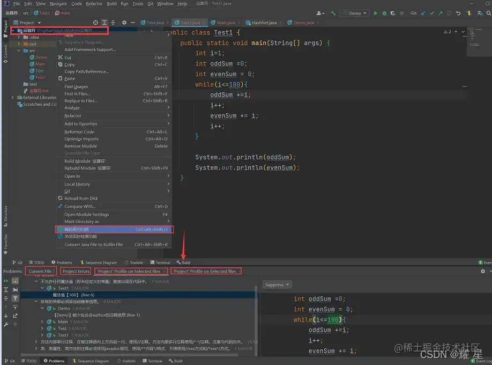
Task: Expand the out folder in project tree
Action: [19, 43]
